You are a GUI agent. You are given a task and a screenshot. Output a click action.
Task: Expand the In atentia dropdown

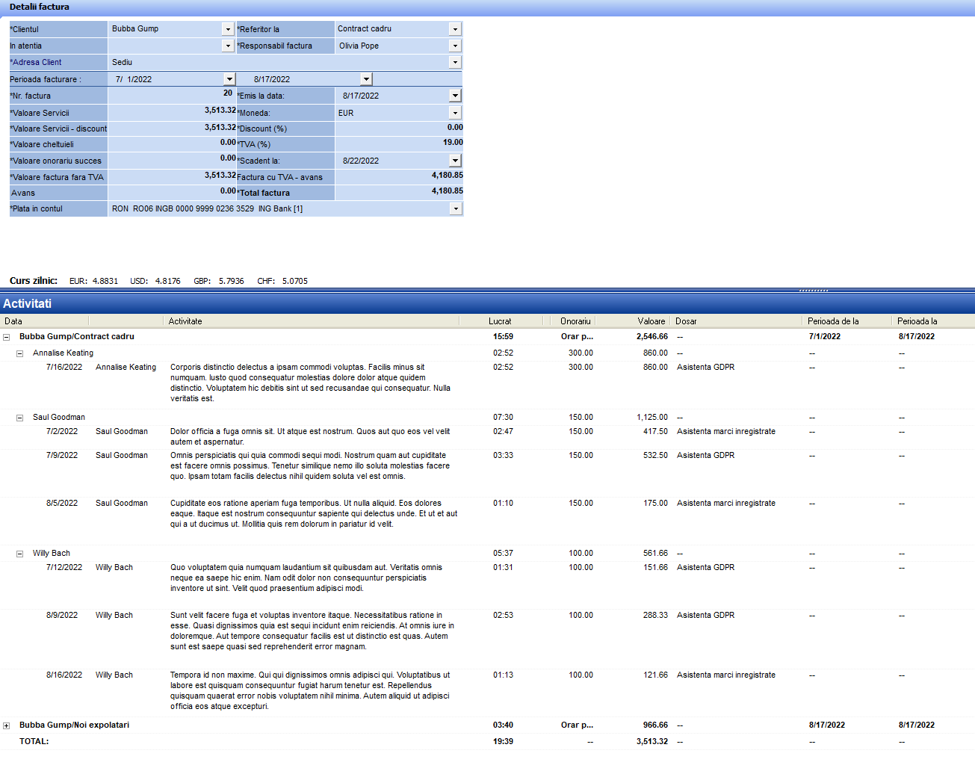coord(228,46)
